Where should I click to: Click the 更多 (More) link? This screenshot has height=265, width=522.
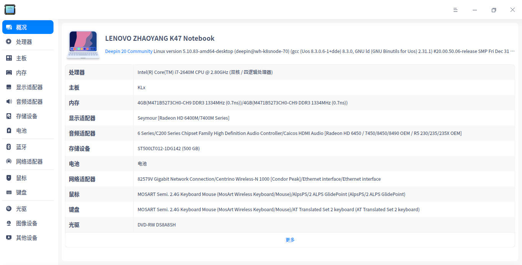click(290, 240)
